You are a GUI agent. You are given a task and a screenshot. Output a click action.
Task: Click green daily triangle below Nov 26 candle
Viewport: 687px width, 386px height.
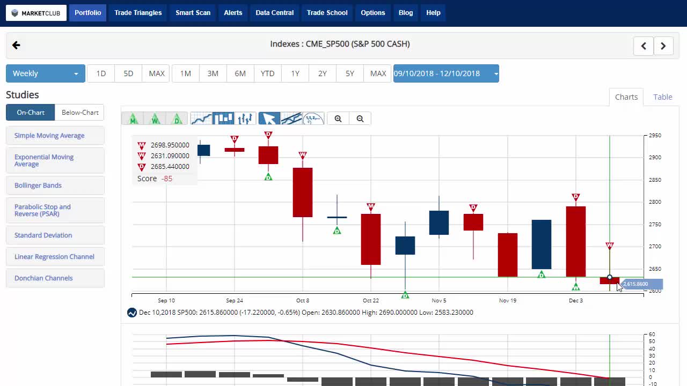(x=542, y=274)
